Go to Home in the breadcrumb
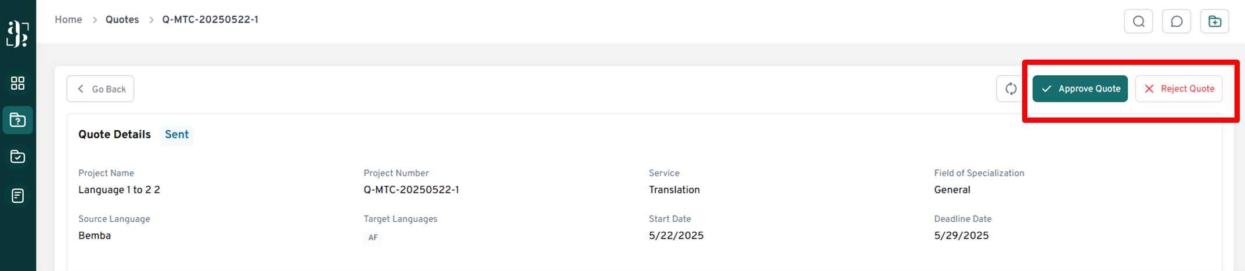 [68, 20]
